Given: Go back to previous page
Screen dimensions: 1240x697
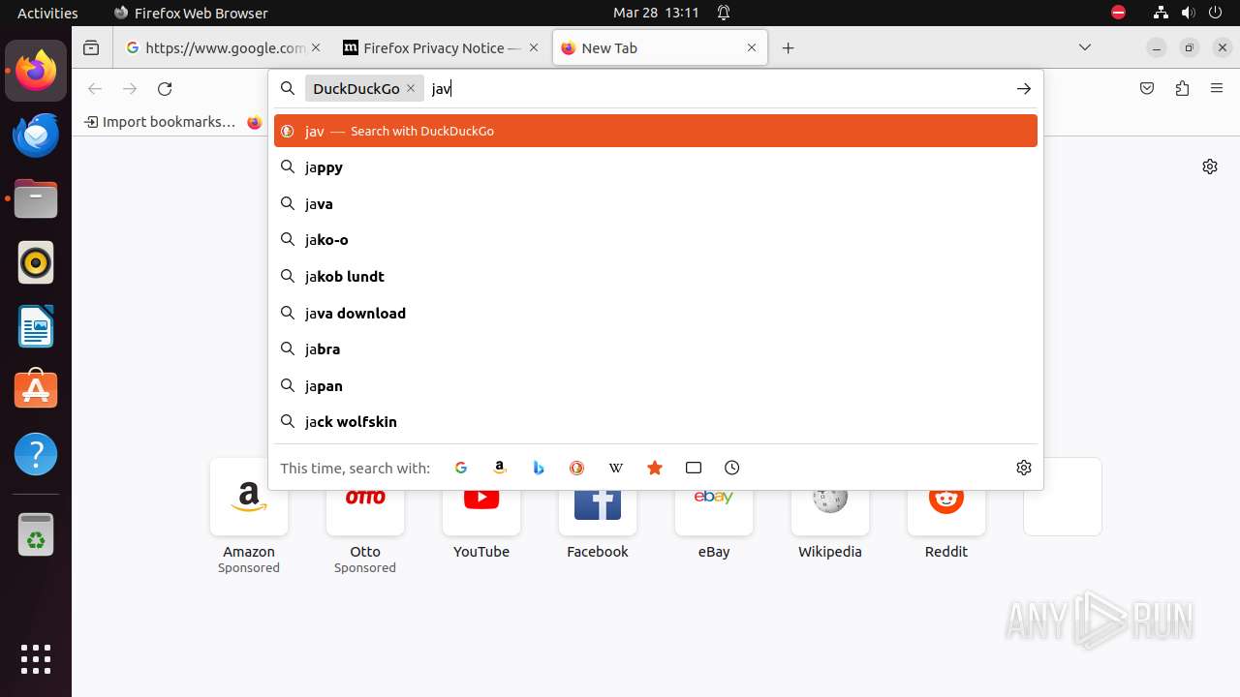Looking at the screenshot, I should click(95, 89).
